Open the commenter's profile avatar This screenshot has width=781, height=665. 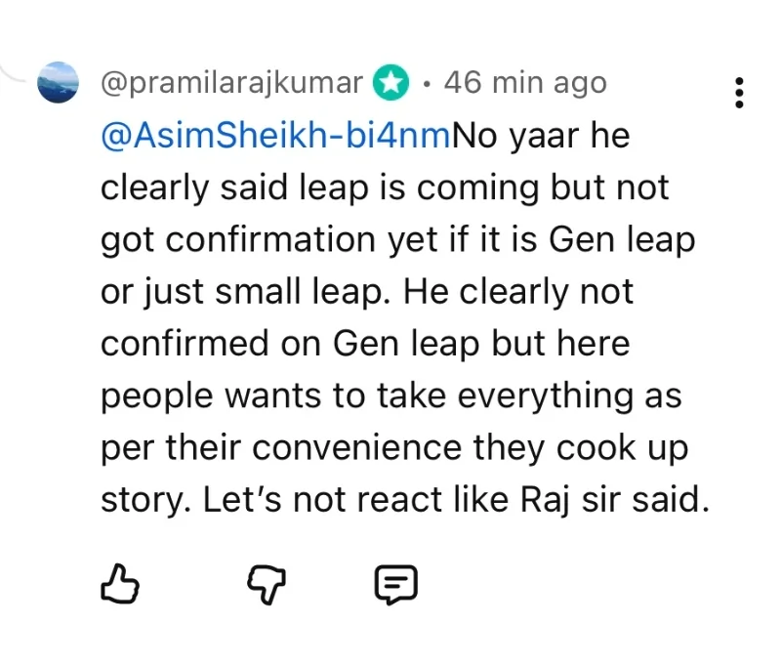[x=58, y=83]
